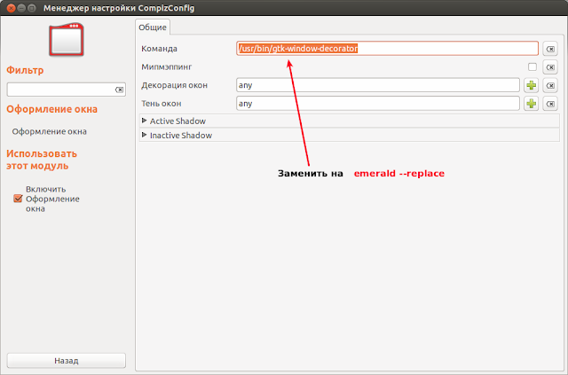The height and width of the screenshot is (375, 568).
Task: Click the Команда label
Action: click(x=159, y=49)
